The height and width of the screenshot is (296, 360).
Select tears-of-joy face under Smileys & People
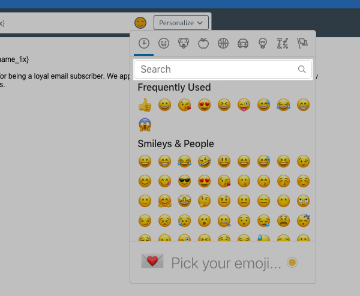point(184,161)
